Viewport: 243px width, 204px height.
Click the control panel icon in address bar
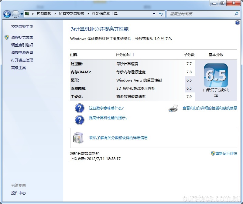tap(27, 14)
